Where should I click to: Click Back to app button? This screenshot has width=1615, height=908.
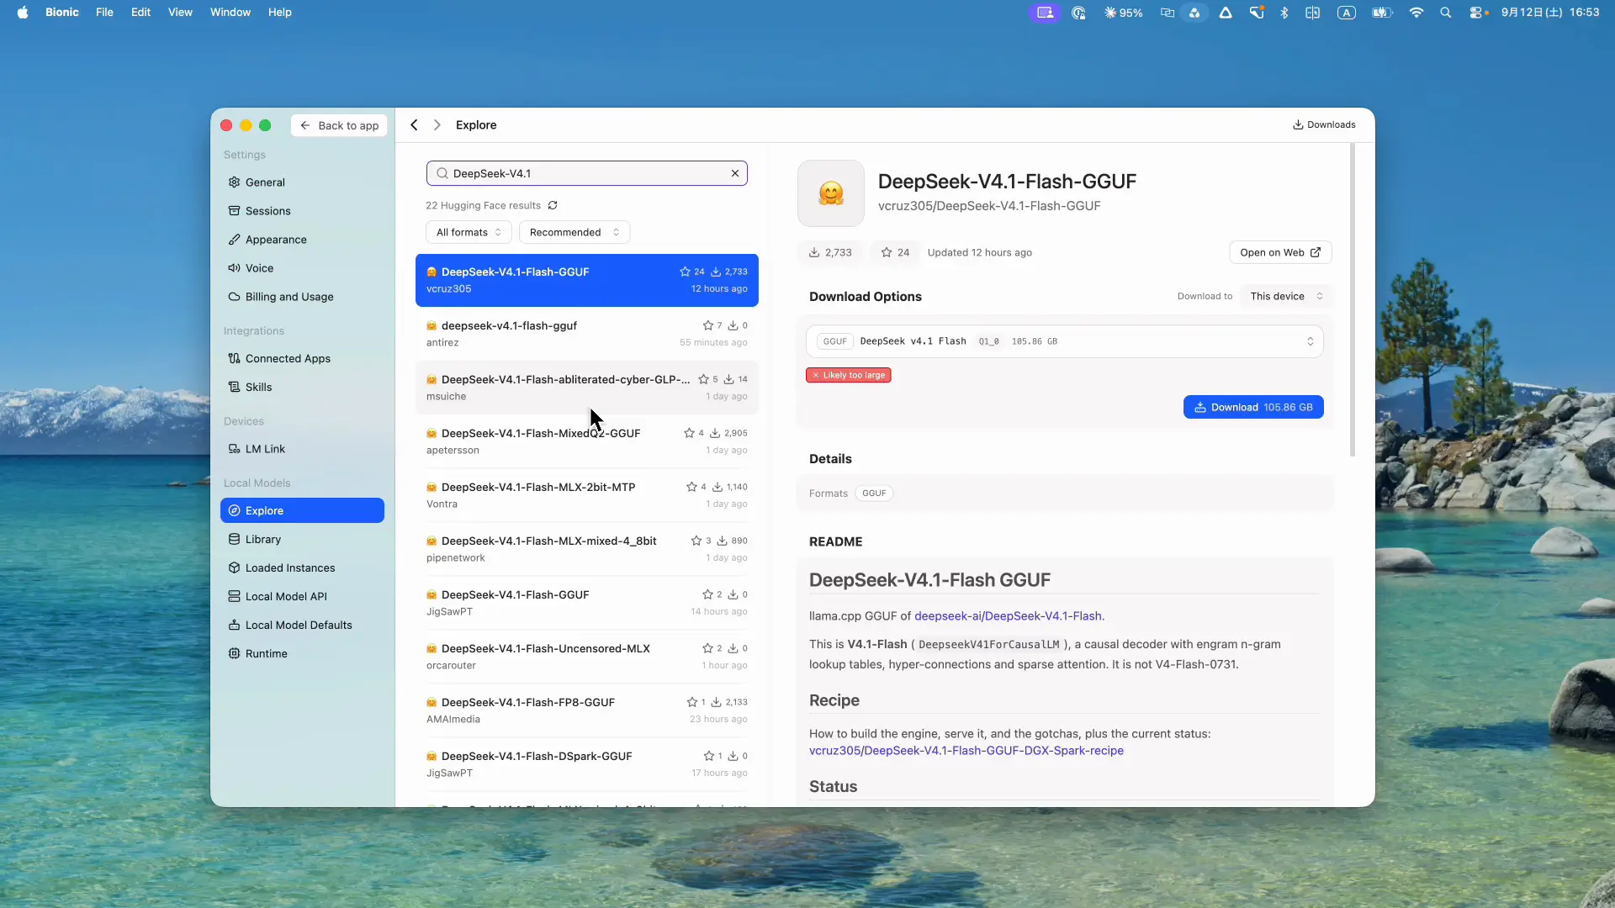pyautogui.click(x=340, y=125)
